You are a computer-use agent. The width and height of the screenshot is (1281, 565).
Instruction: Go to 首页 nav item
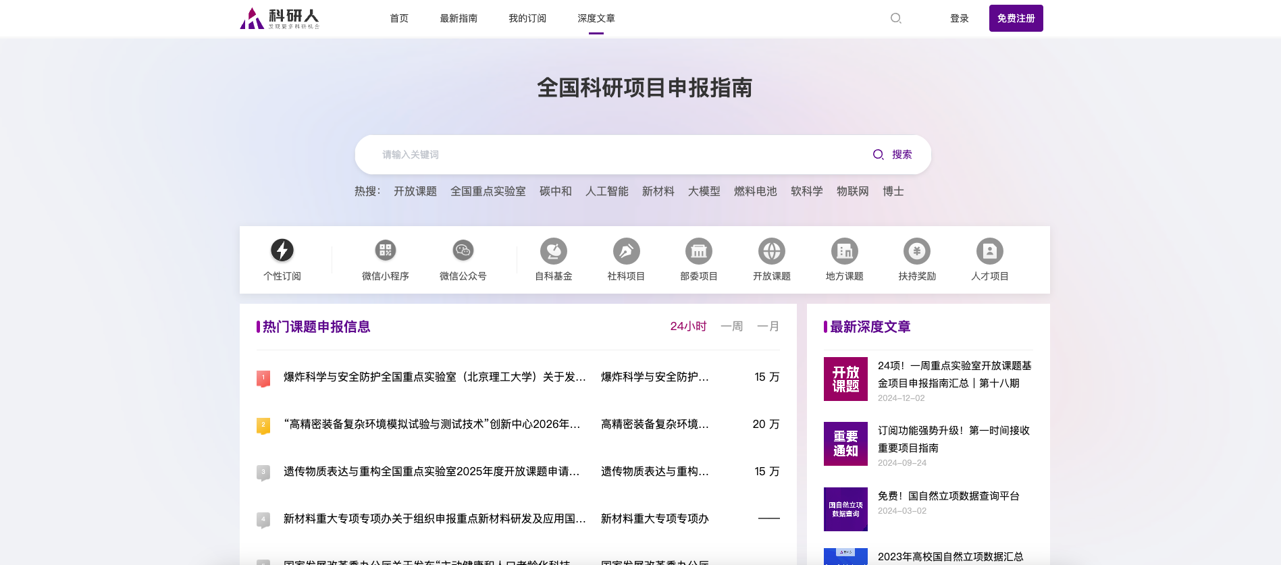coord(399,18)
